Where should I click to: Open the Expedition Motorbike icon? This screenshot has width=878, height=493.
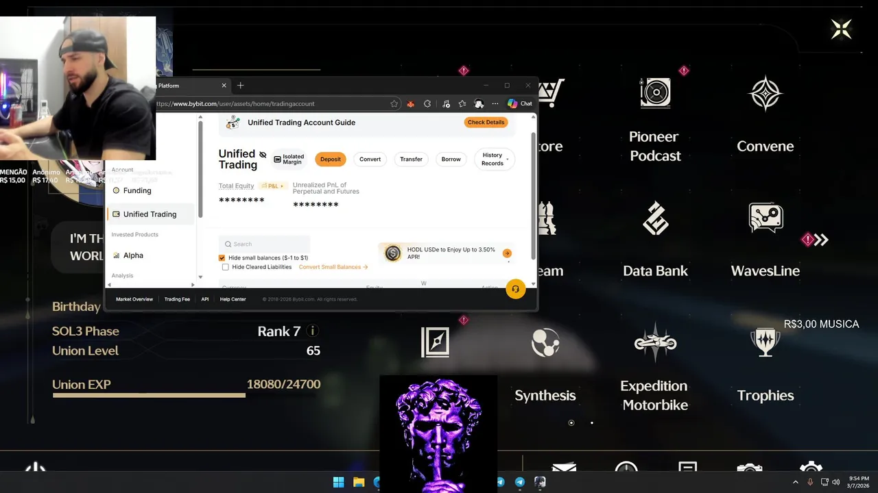tap(655, 342)
